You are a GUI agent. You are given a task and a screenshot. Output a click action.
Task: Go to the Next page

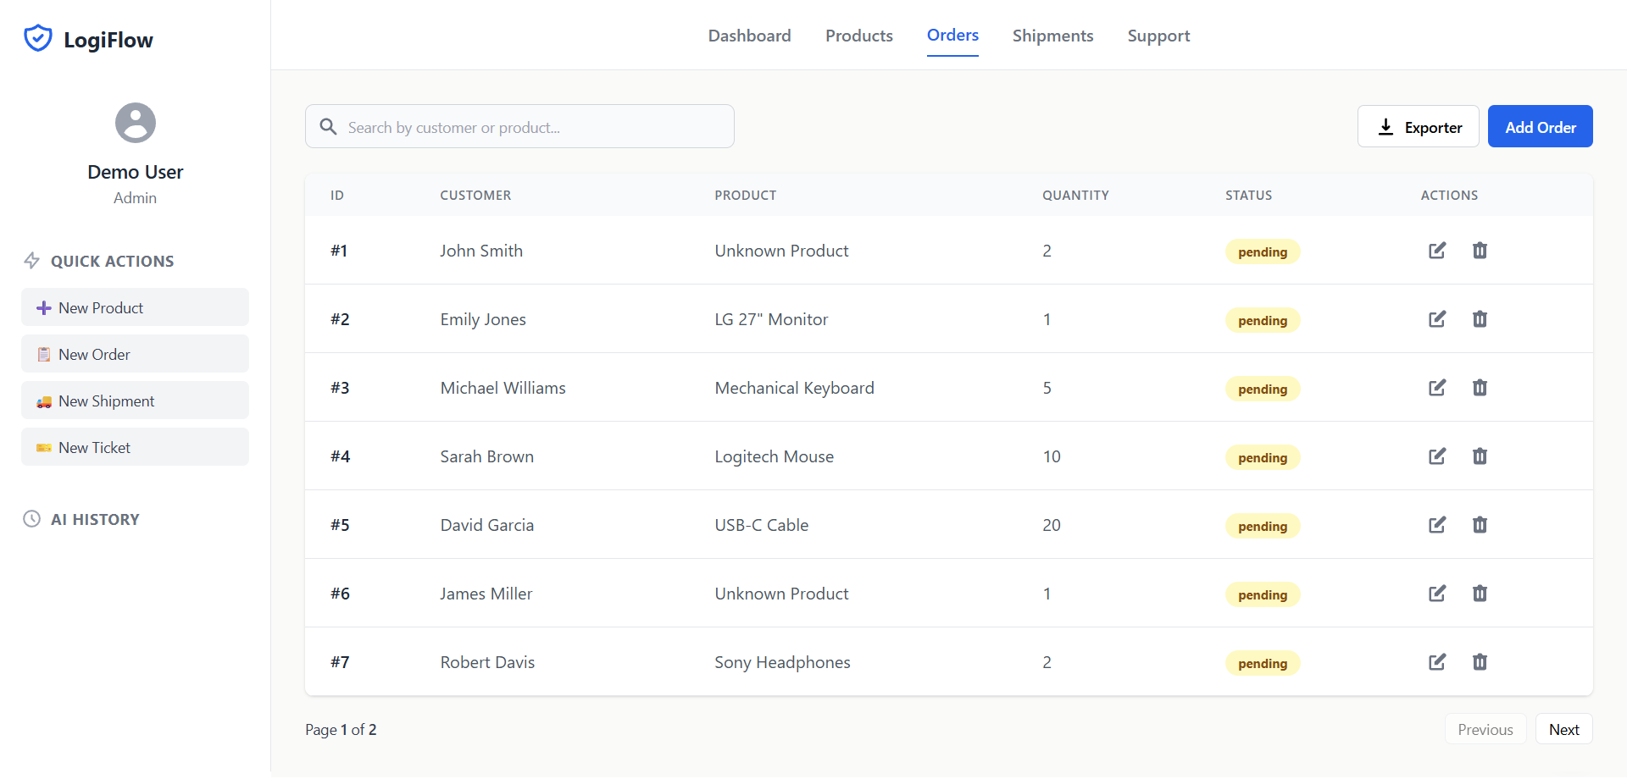coord(1563,729)
